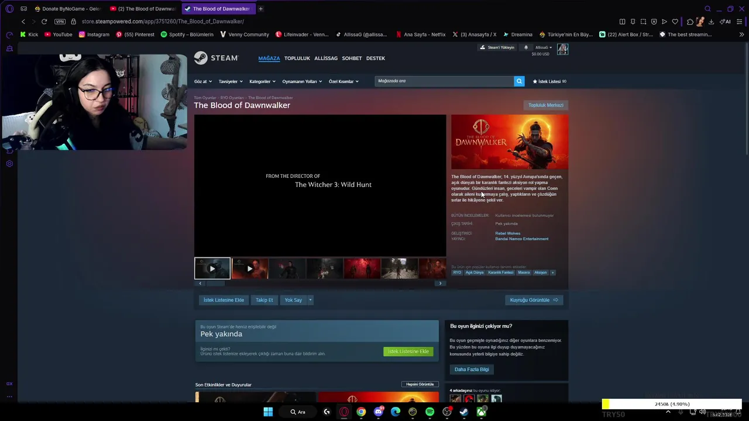Open developer Rebel Wolves link

(x=507, y=233)
